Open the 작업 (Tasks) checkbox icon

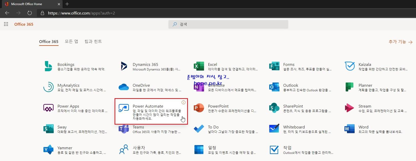(274, 150)
